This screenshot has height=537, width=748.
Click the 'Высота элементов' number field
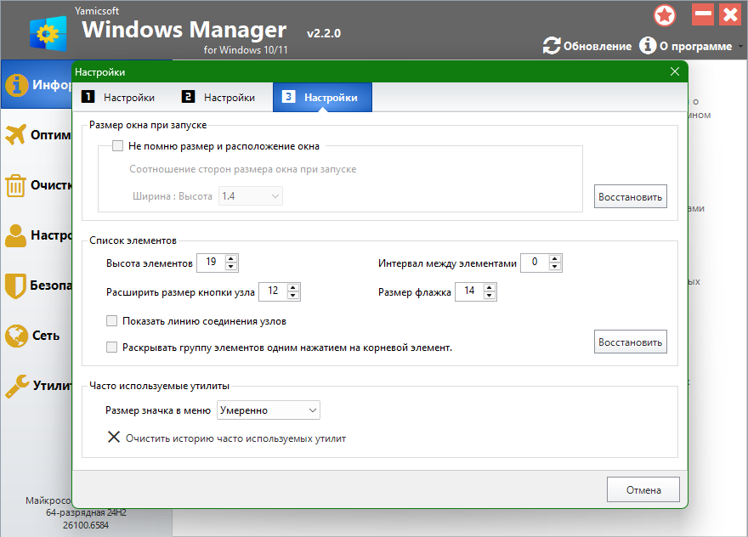pyautogui.click(x=210, y=263)
